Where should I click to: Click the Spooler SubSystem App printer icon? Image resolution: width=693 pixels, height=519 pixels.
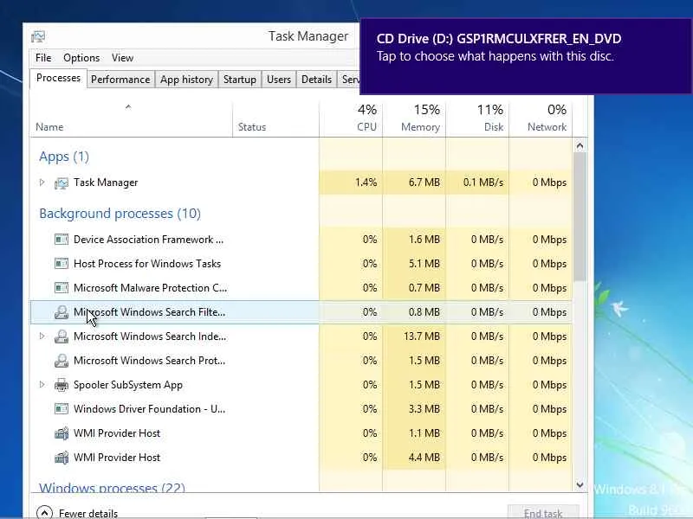(62, 385)
